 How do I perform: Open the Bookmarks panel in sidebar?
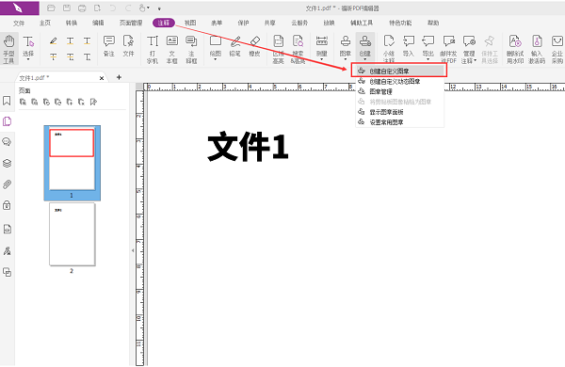(7, 101)
